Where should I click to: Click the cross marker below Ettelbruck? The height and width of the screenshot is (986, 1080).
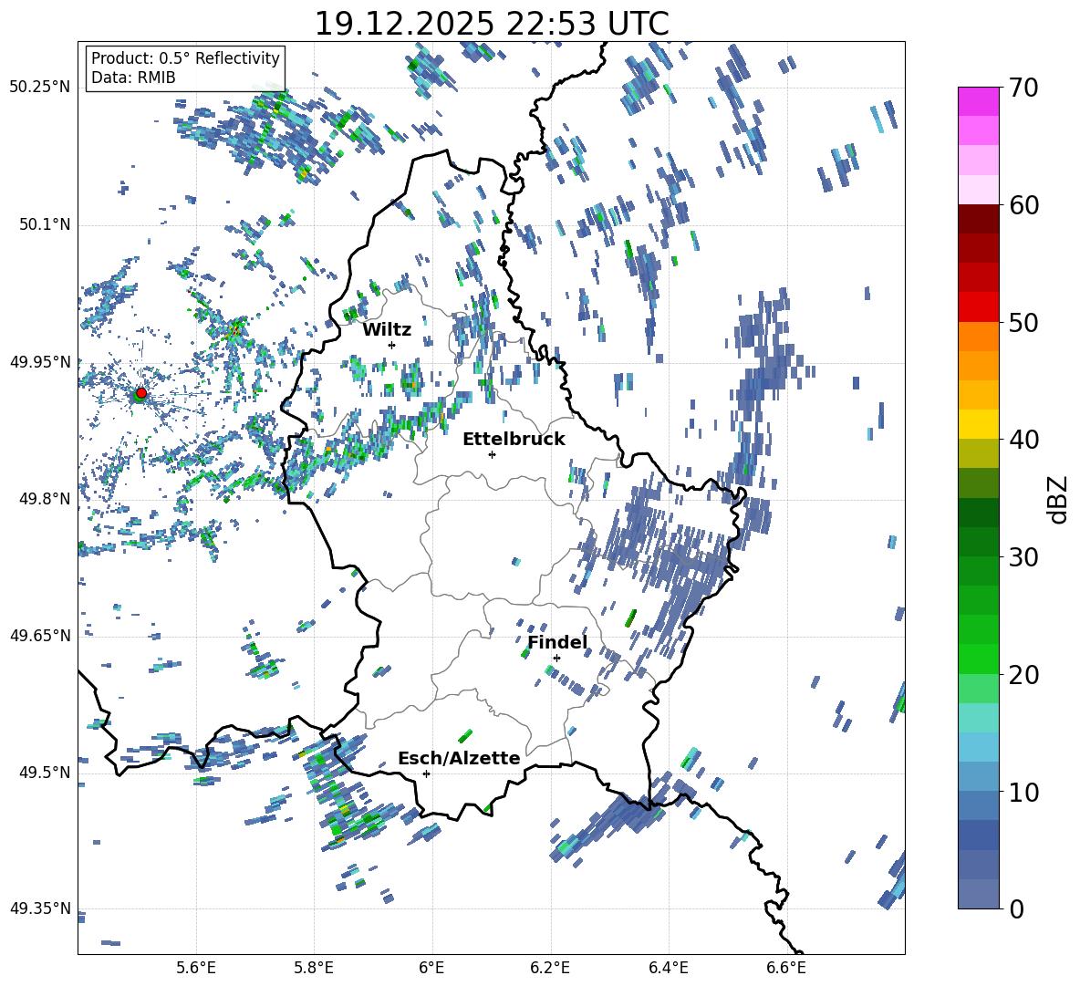(x=492, y=454)
